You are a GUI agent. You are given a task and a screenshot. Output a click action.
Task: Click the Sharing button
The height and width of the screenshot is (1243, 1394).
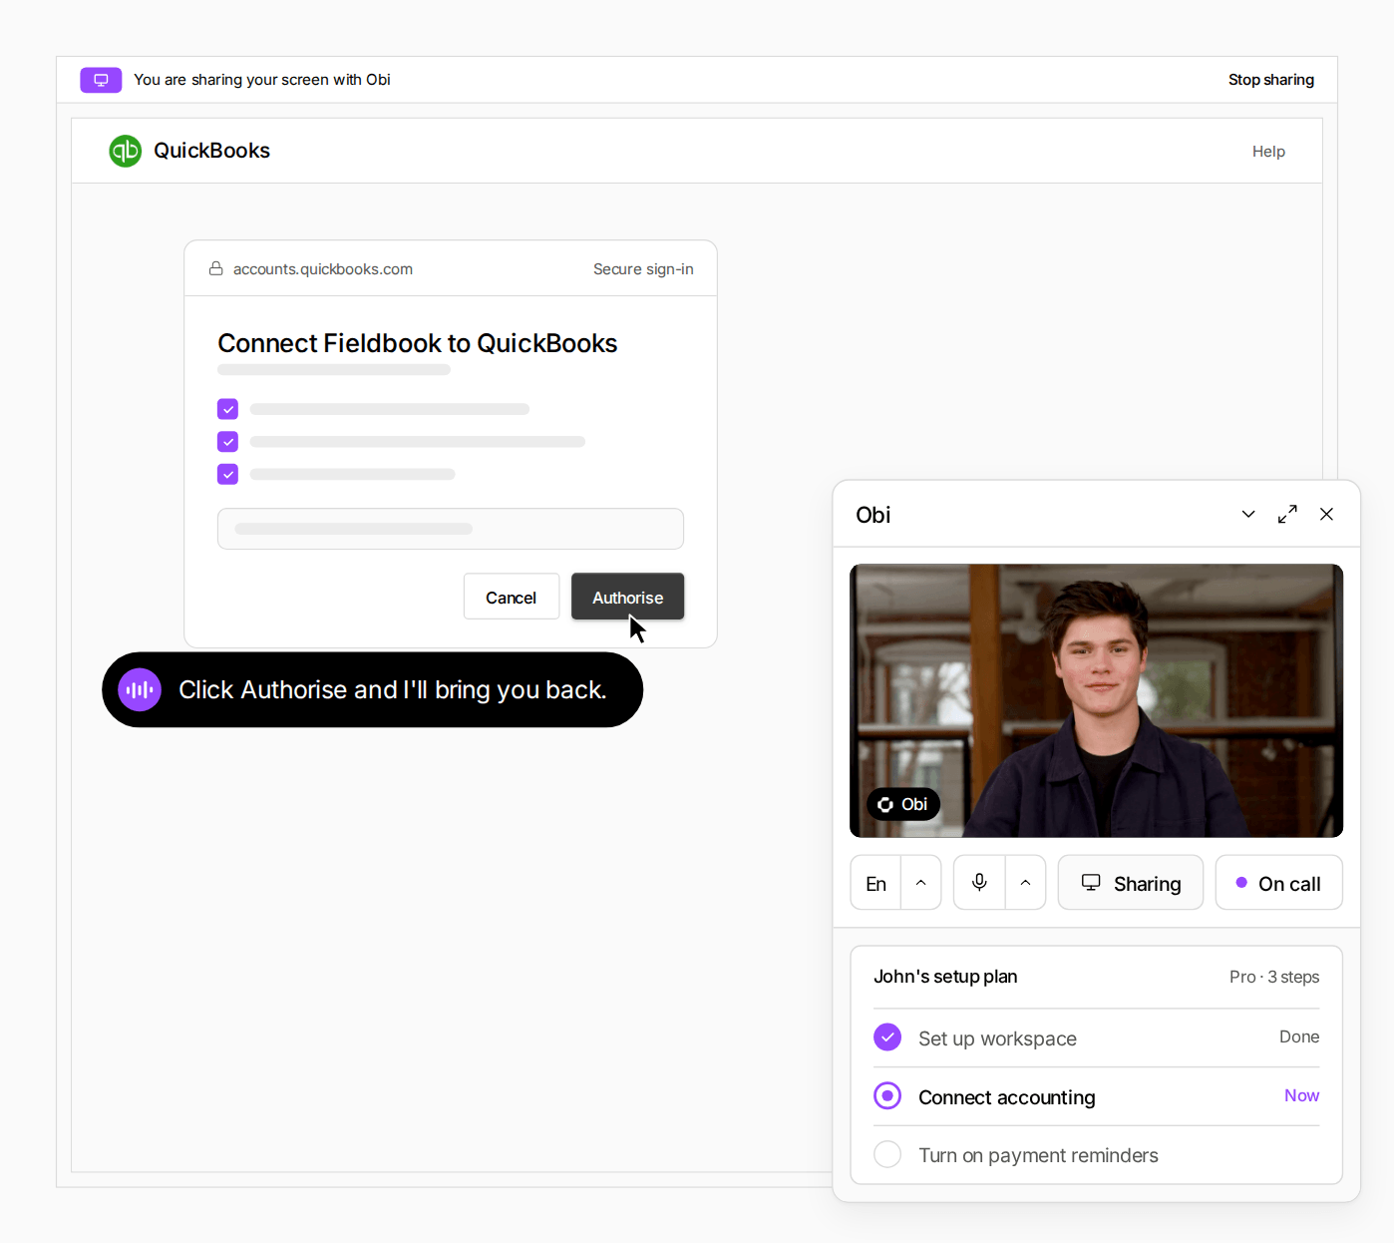point(1131,883)
